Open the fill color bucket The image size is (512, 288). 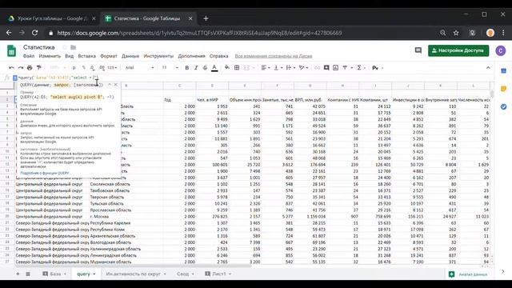point(227,67)
